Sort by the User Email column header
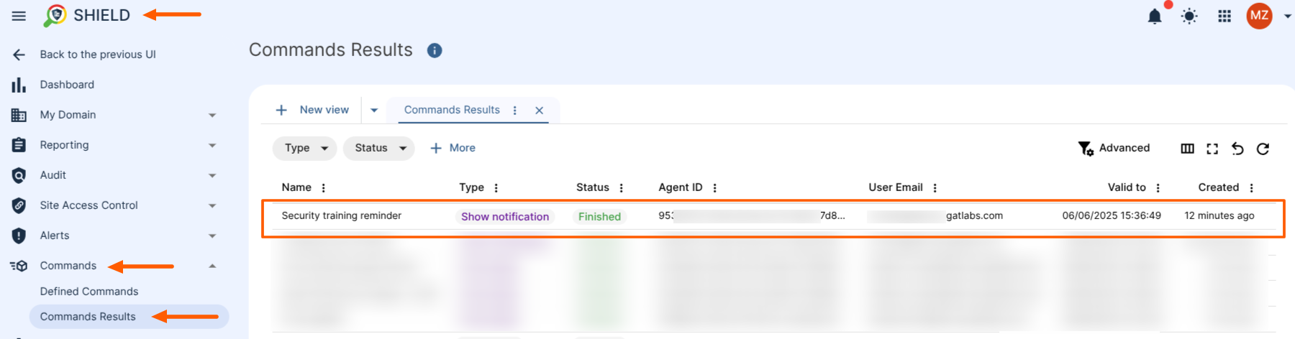Image resolution: width=1295 pixels, height=339 pixels. 896,187
